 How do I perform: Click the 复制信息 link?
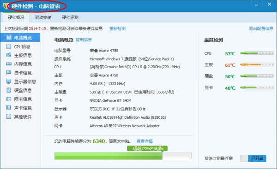point(84,40)
